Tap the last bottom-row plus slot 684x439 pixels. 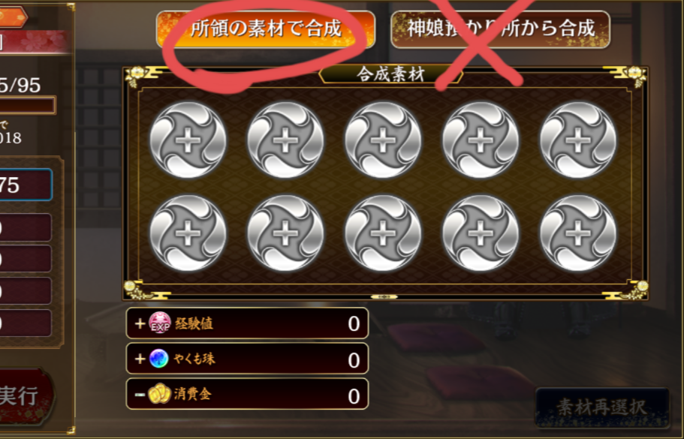(x=578, y=233)
